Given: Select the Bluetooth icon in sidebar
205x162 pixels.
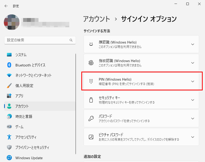Looking at the screenshot, I should (9, 65).
